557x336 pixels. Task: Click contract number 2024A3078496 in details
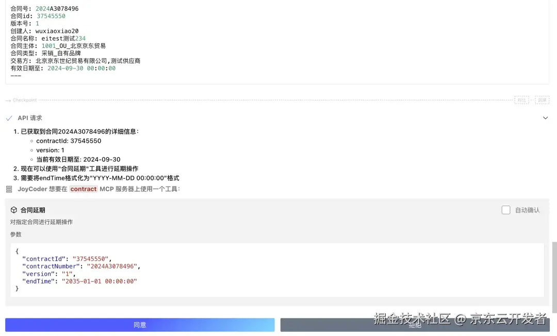click(x=56, y=8)
